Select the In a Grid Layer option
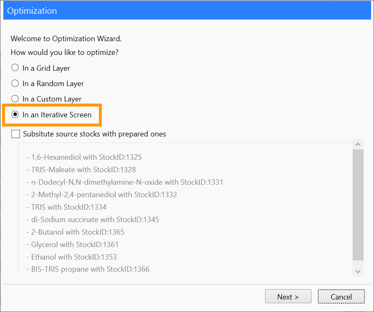Viewport: 374px width, 312px height. 15,68
